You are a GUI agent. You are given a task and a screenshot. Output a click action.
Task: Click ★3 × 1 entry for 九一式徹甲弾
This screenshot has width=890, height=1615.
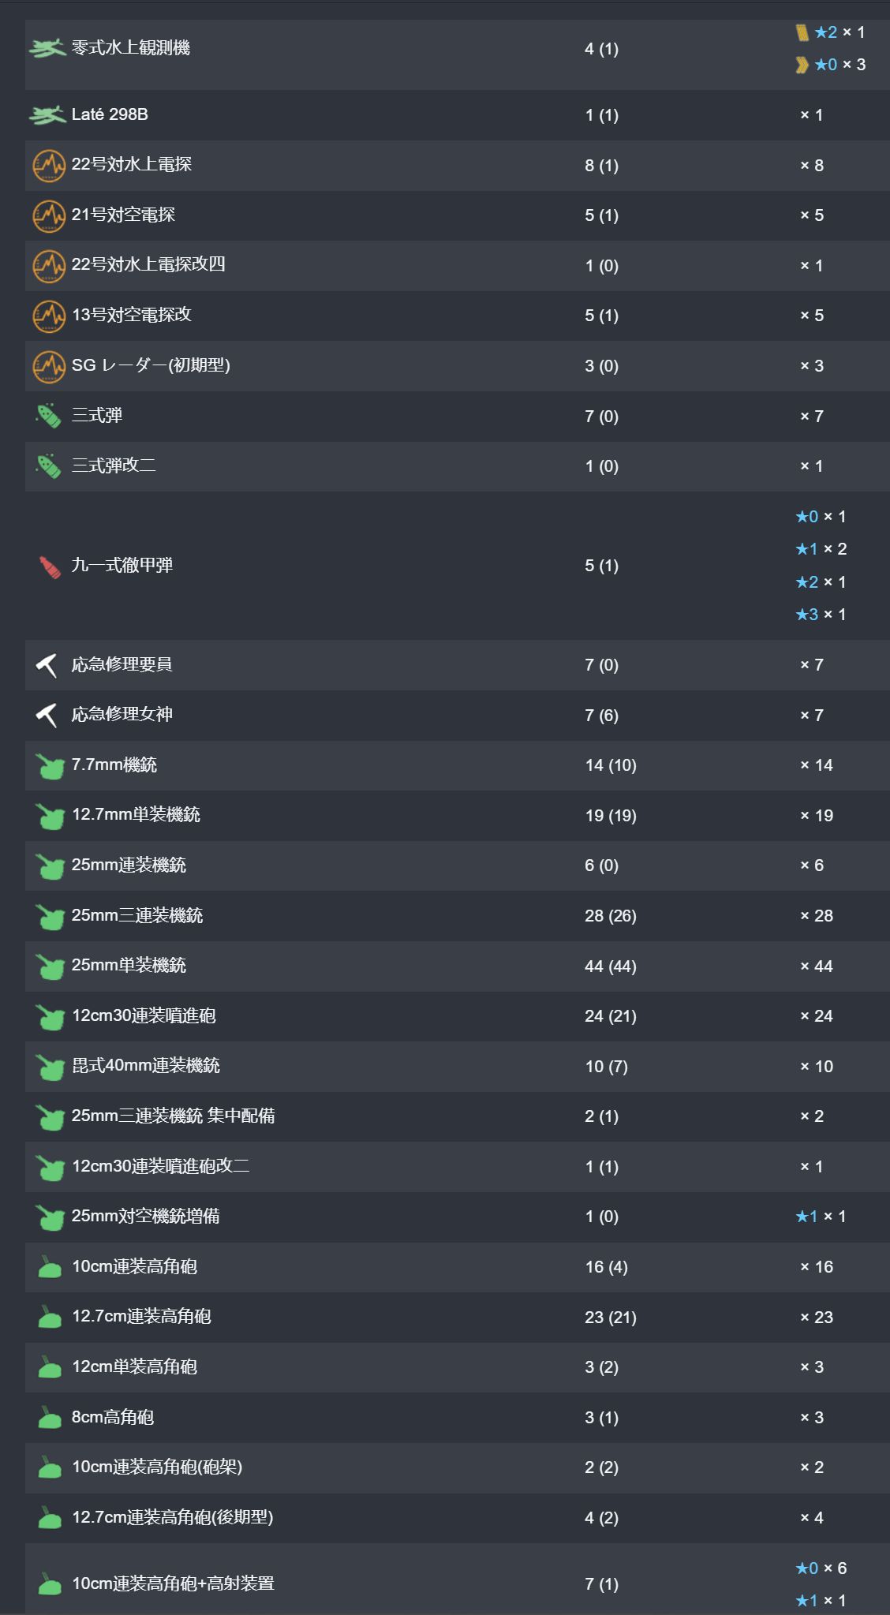(821, 615)
